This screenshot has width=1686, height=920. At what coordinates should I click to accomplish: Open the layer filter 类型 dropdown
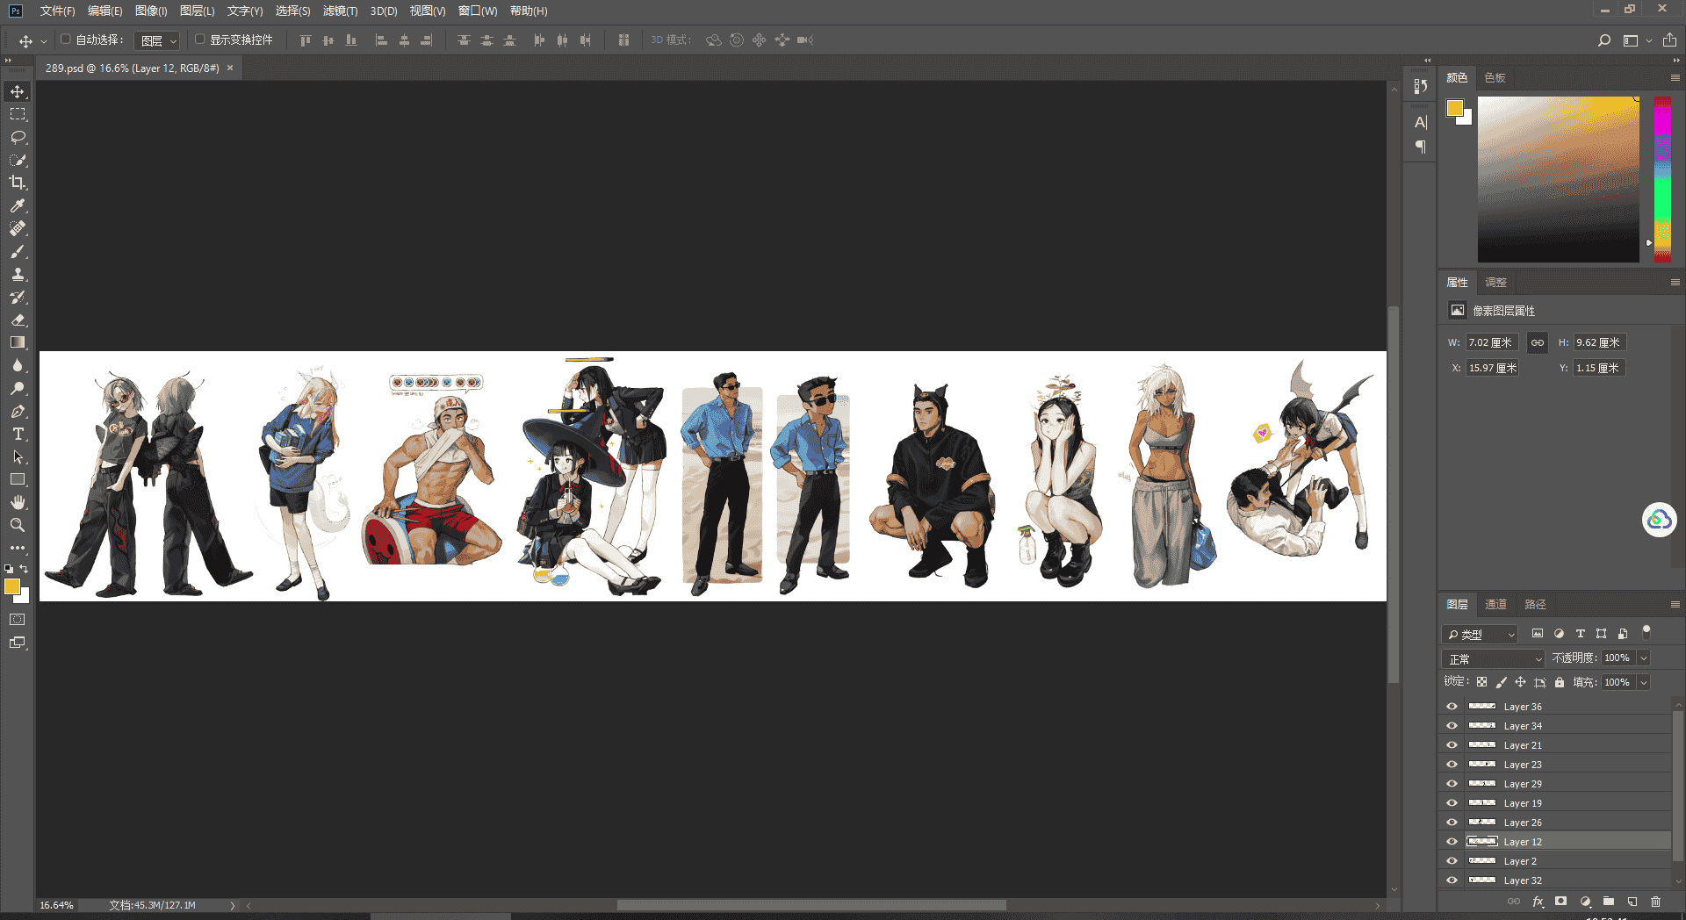click(x=1480, y=634)
